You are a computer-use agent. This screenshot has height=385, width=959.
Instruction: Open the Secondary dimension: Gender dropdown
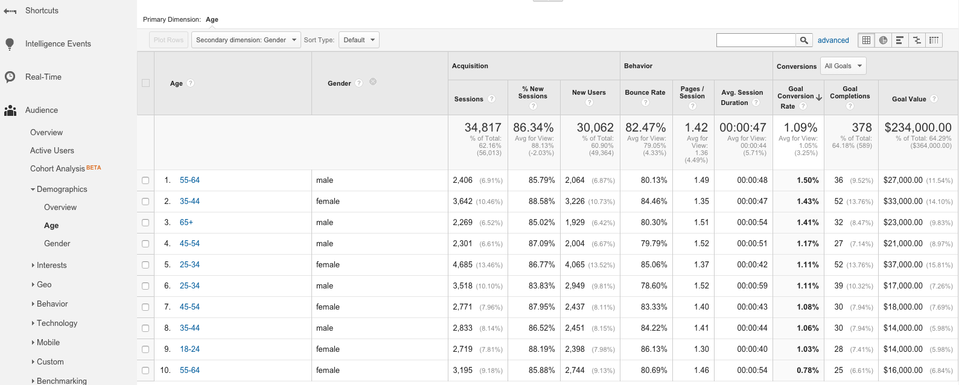(246, 40)
